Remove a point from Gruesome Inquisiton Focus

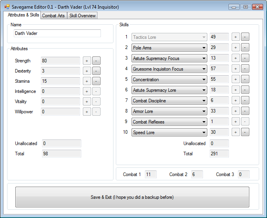pyautogui.click(x=245, y=69)
